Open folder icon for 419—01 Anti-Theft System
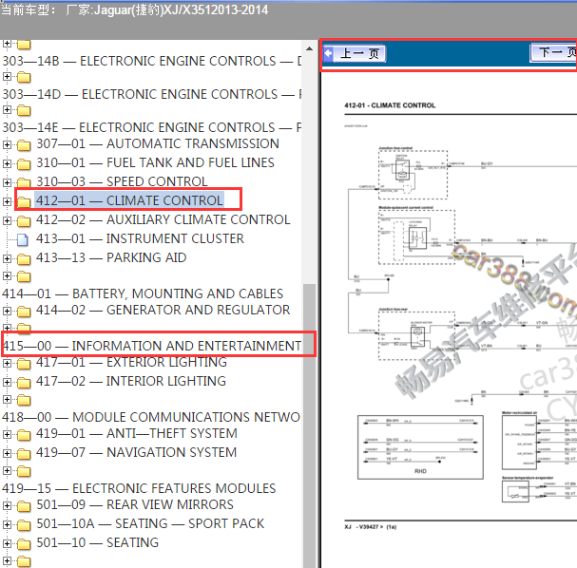Image resolution: width=577 pixels, height=568 pixels. click(24, 435)
